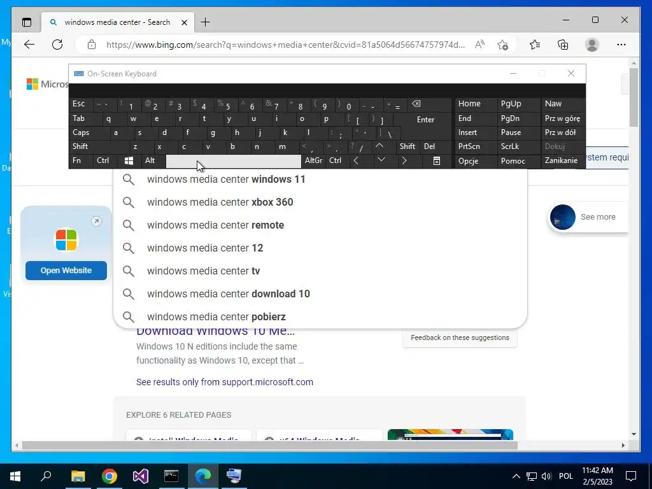Open File Explorer from the taskbar
Image resolution: width=652 pixels, height=489 pixels.
point(78,476)
